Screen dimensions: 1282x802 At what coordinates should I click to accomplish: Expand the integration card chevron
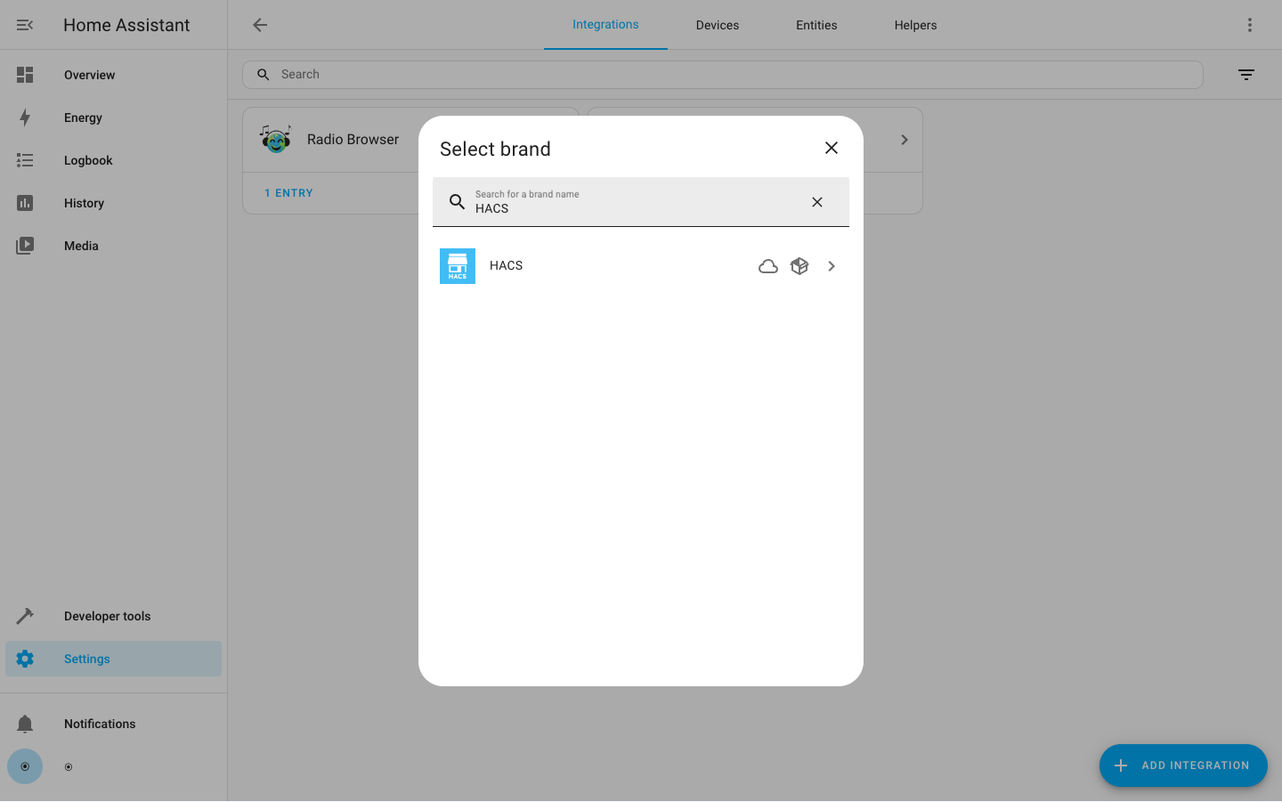point(904,140)
